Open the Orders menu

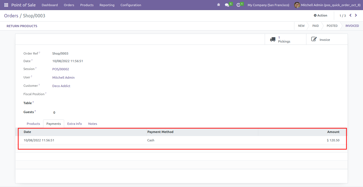point(69,5)
